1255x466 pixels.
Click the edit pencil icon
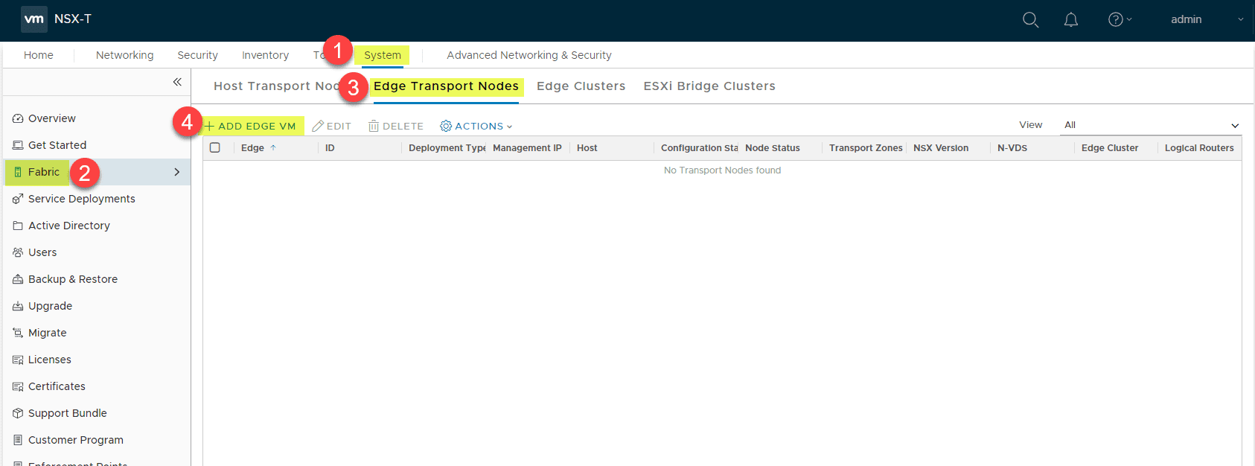(318, 126)
